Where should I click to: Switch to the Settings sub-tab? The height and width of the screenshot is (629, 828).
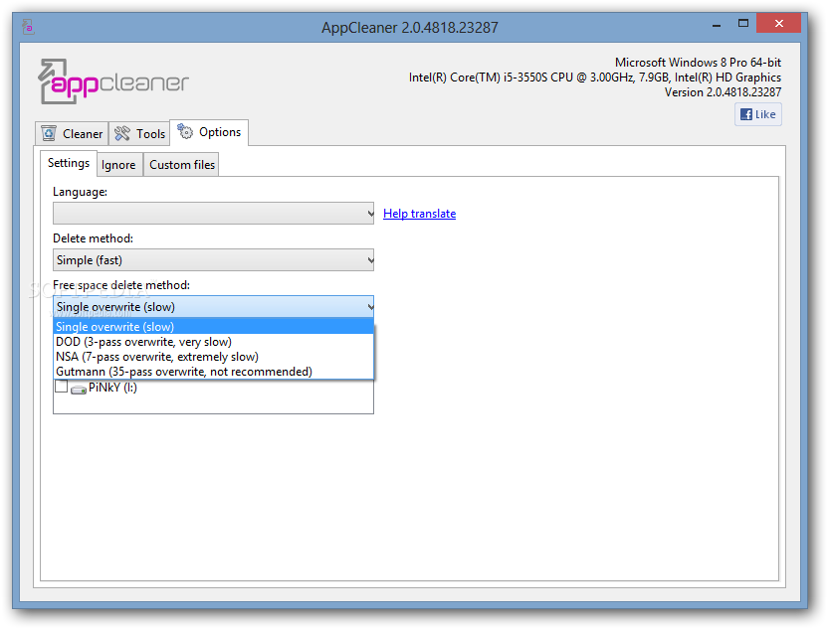(x=68, y=163)
